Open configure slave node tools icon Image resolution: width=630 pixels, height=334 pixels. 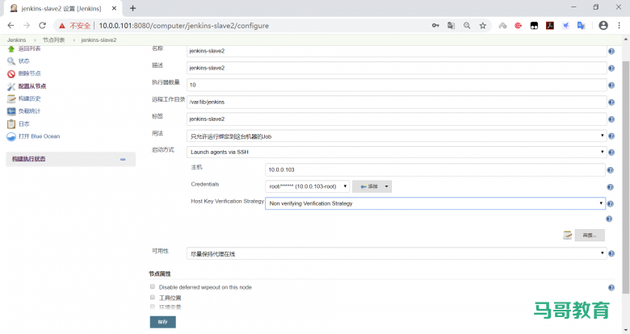coord(10,86)
